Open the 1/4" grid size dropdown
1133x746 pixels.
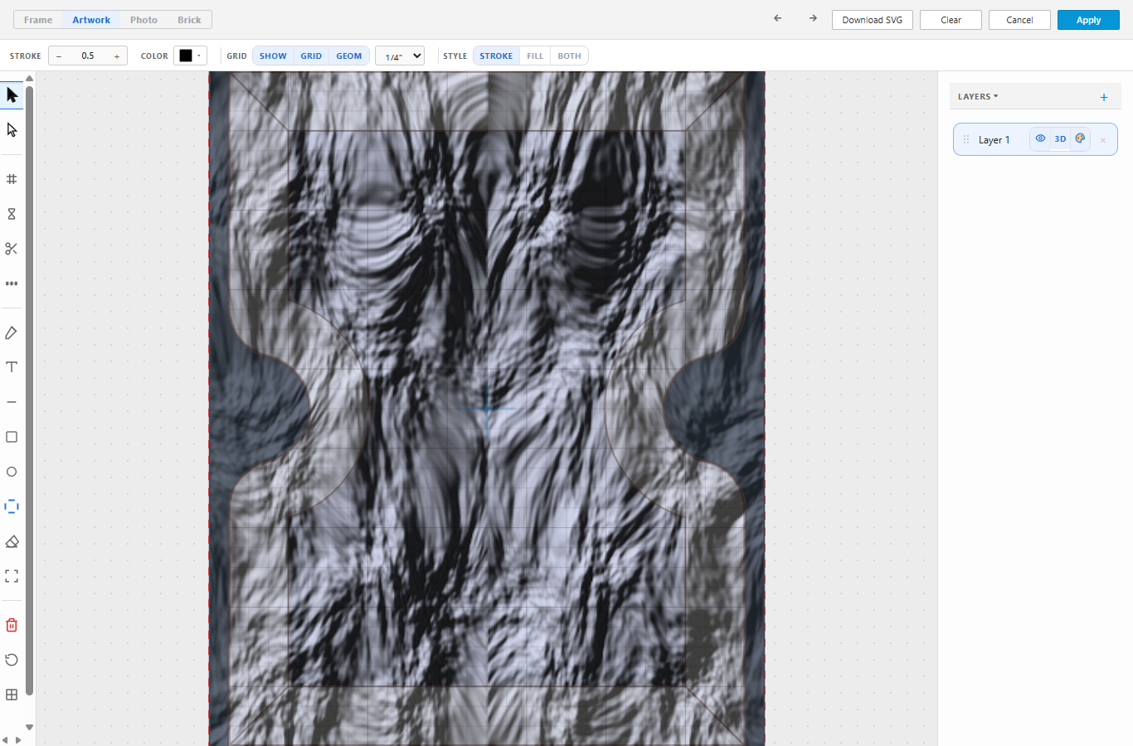(x=400, y=56)
